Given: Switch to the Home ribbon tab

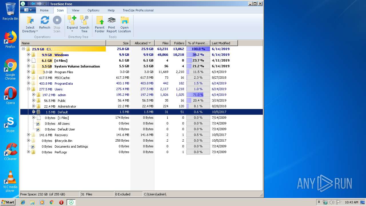Looking at the screenshot, I should (44, 10).
